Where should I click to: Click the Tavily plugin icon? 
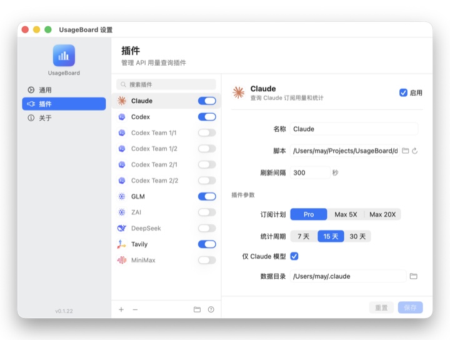tap(122, 244)
